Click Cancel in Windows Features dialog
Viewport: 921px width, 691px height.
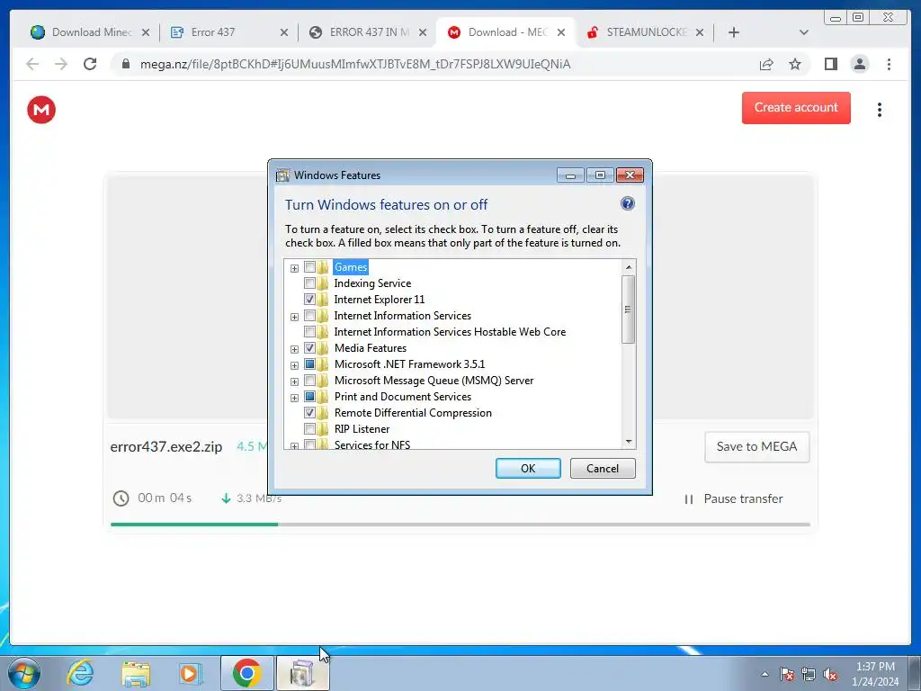(x=603, y=468)
